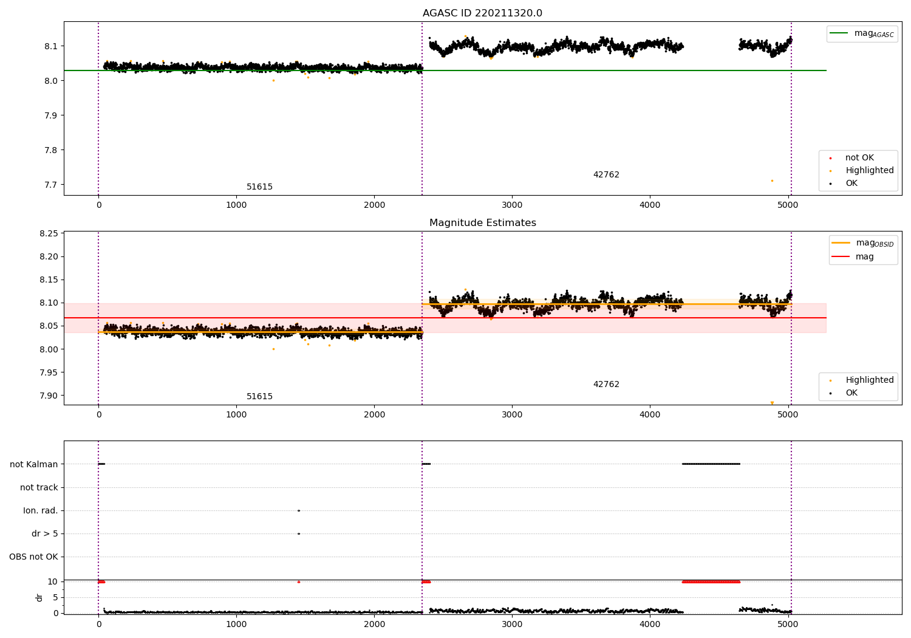
Task: Click the orange triangle marker at middle plot's bottom edge
Action: click(x=772, y=403)
